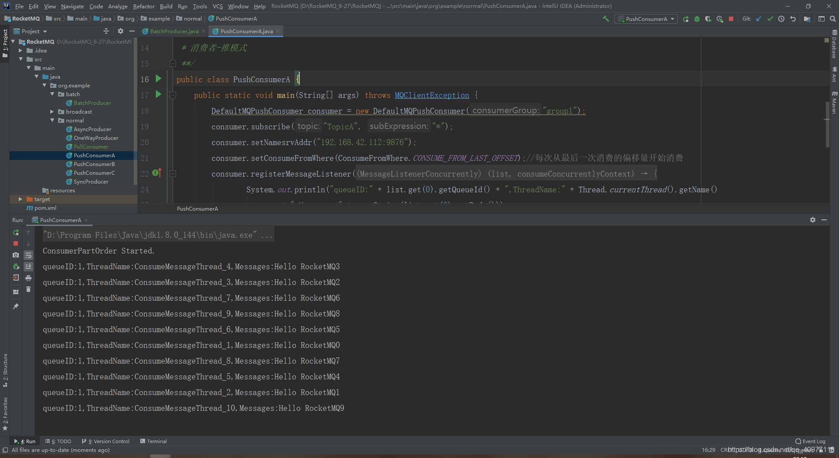The height and width of the screenshot is (458, 839).
Task: Collapse the org.example package
Action: click(x=44, y=85)
